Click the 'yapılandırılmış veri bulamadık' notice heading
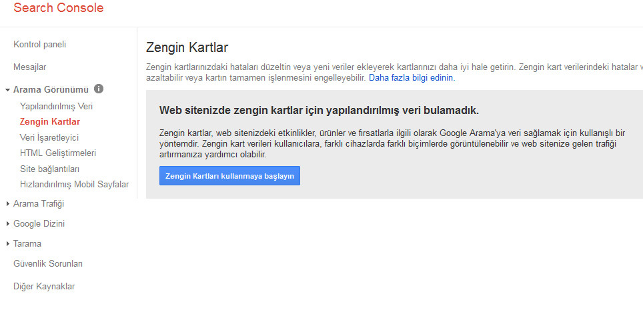The height and width of the screenshot is (312, 643). 319,110
